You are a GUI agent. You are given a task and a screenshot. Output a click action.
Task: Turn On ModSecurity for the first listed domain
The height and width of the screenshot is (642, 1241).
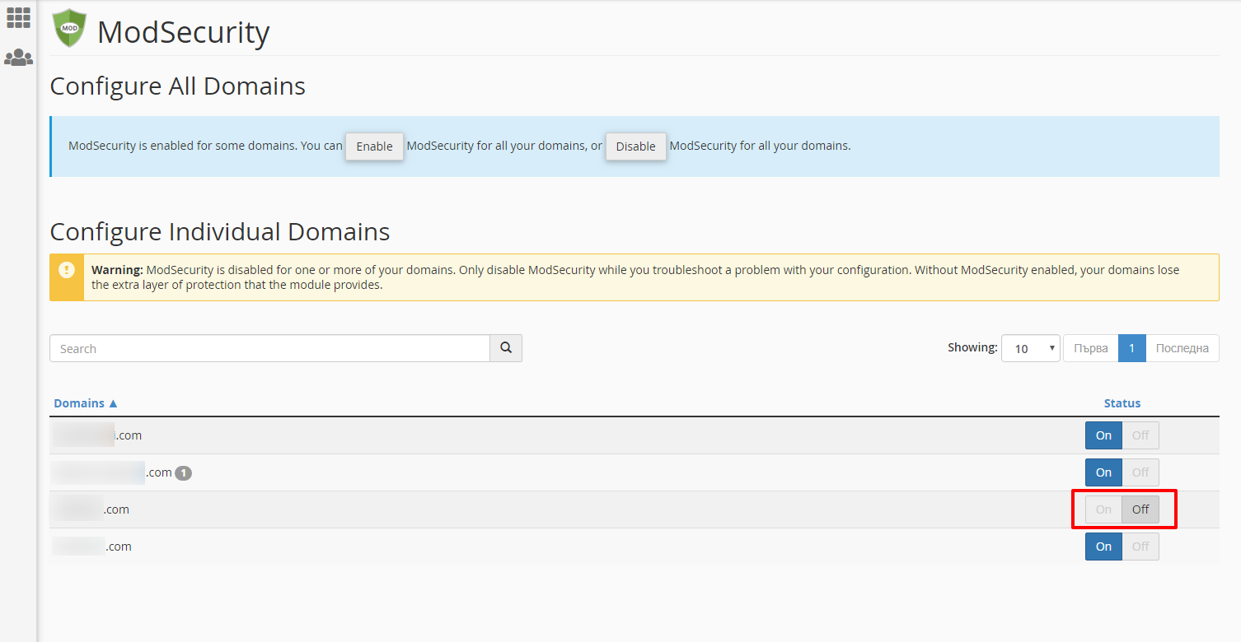(x=1103, y=435)
